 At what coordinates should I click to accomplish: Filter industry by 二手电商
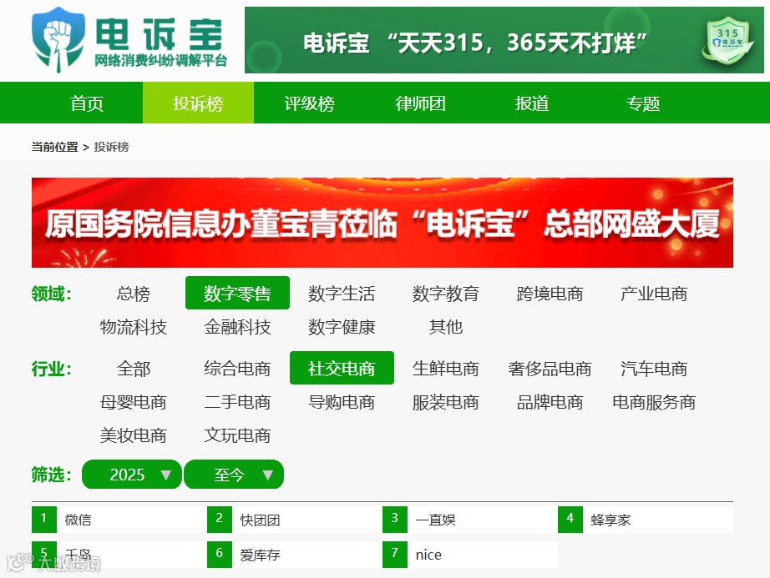pos(237,402)
